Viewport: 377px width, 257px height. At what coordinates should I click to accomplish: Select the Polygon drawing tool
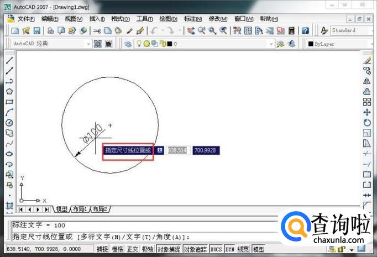coord(9,91)
